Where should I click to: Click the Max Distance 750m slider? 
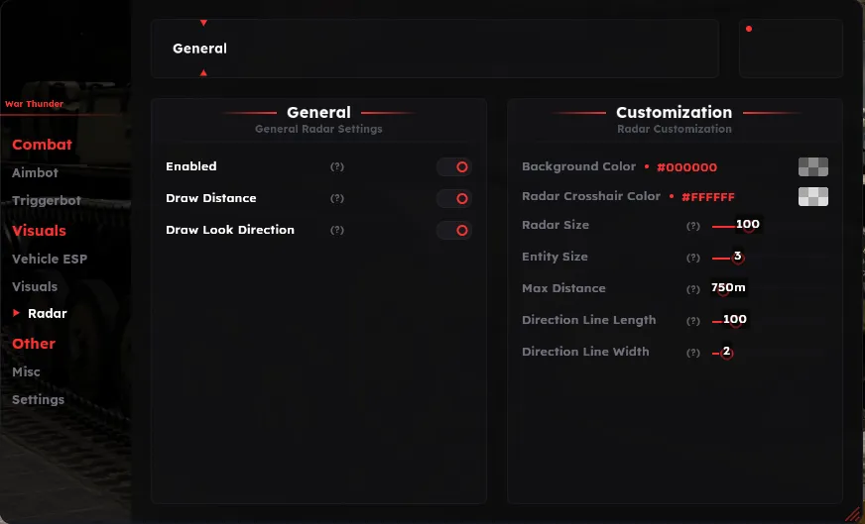[x=729, y=288]
